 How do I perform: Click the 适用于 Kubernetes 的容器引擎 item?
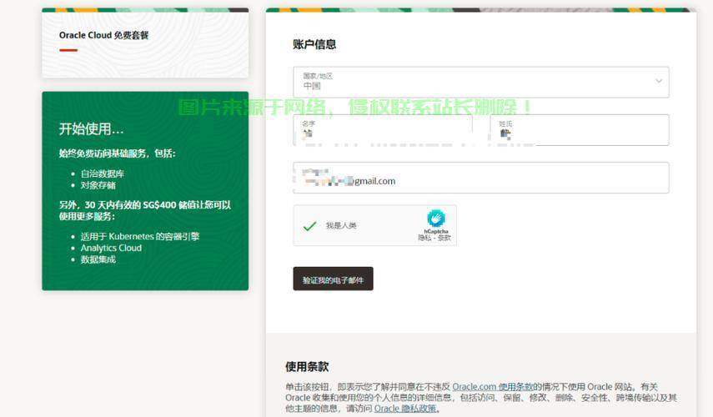(x=140, y=237)
